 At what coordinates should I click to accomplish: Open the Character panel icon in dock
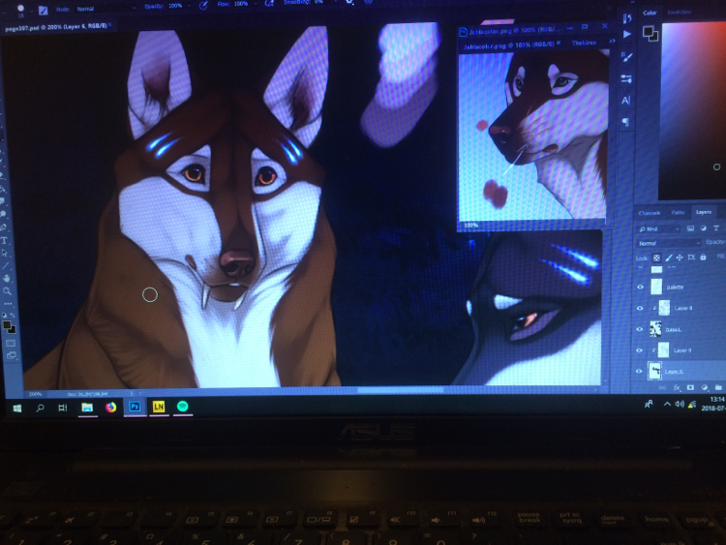pyautogui.click(x=626, y=101)
